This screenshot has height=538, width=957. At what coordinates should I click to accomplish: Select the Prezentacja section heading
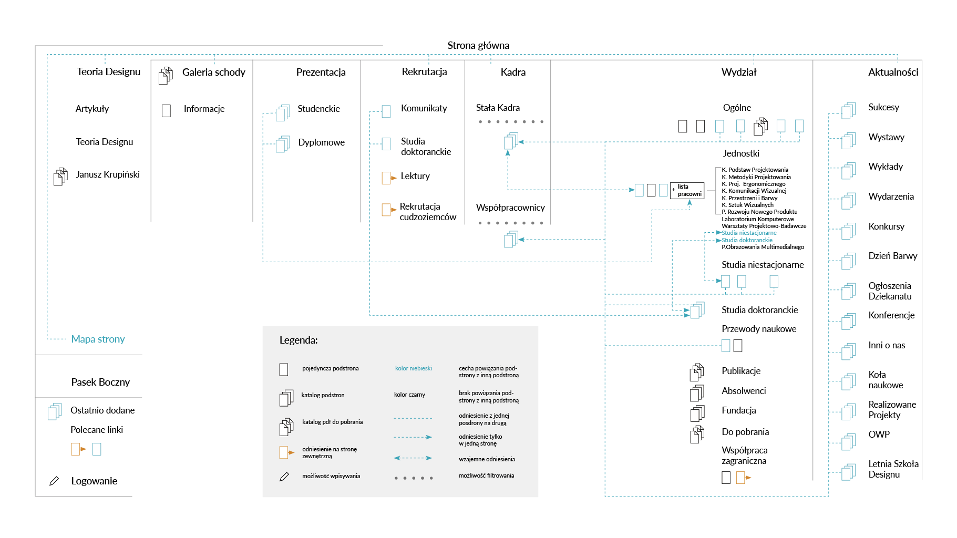pos(321,72)
